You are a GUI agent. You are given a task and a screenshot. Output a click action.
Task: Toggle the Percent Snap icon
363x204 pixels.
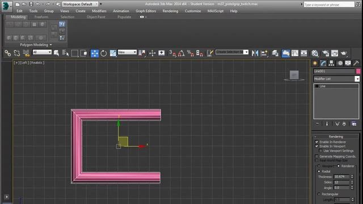pos(191,53)
